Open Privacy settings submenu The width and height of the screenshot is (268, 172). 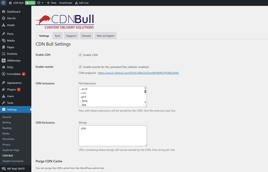tap(6, 144)
